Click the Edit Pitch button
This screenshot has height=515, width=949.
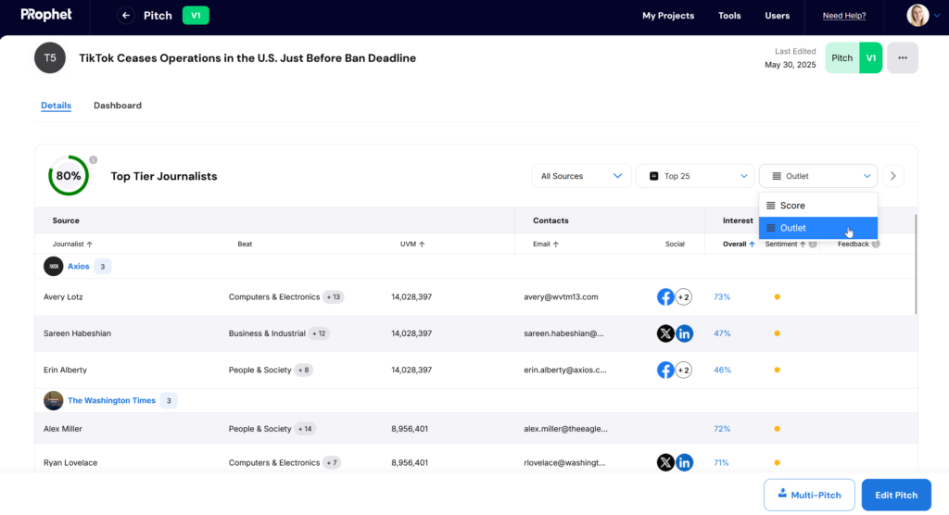click(x=896, y=495)
